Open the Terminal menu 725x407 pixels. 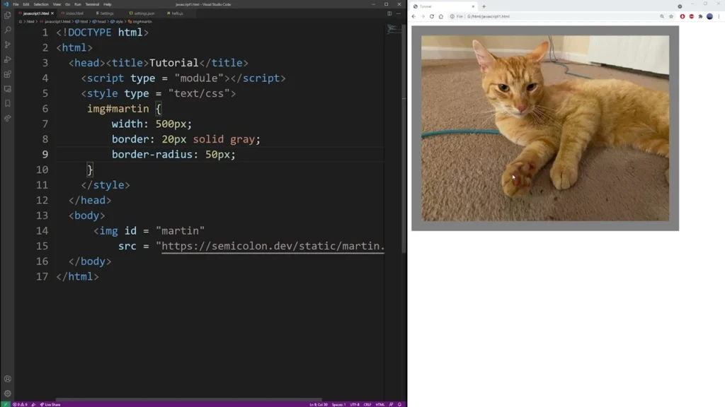pyautogui.click(x=92, y=4)
